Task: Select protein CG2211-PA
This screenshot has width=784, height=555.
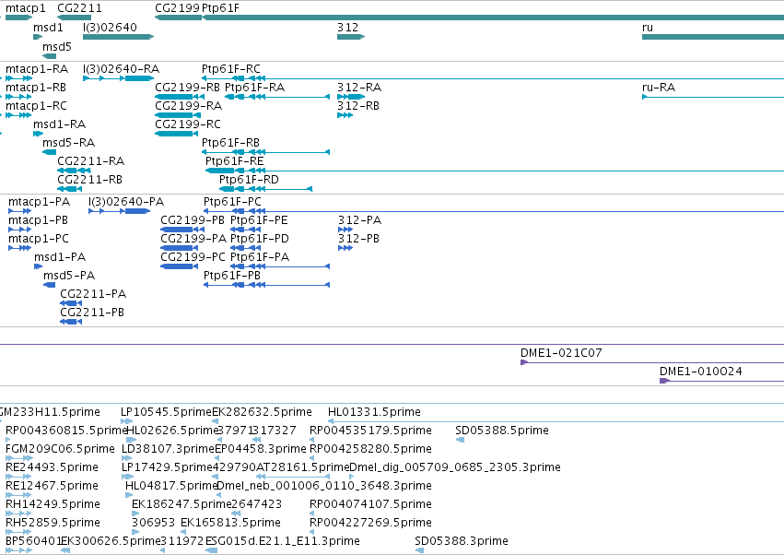Action: click(93, 294)
